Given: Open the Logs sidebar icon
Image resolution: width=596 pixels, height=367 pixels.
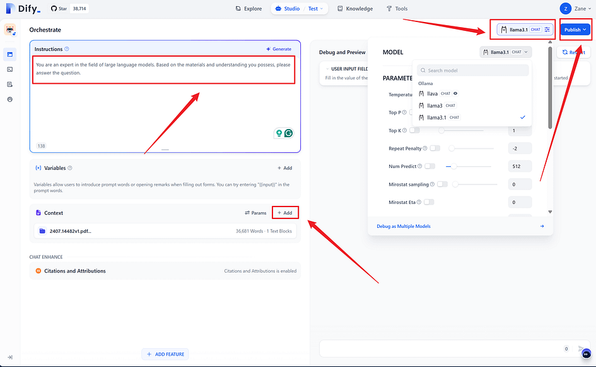Looking at the screenshot, I should coord(10,84).
